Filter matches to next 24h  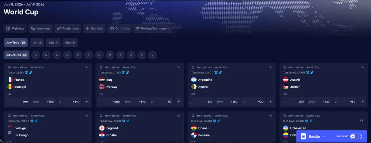click(53, 43)
